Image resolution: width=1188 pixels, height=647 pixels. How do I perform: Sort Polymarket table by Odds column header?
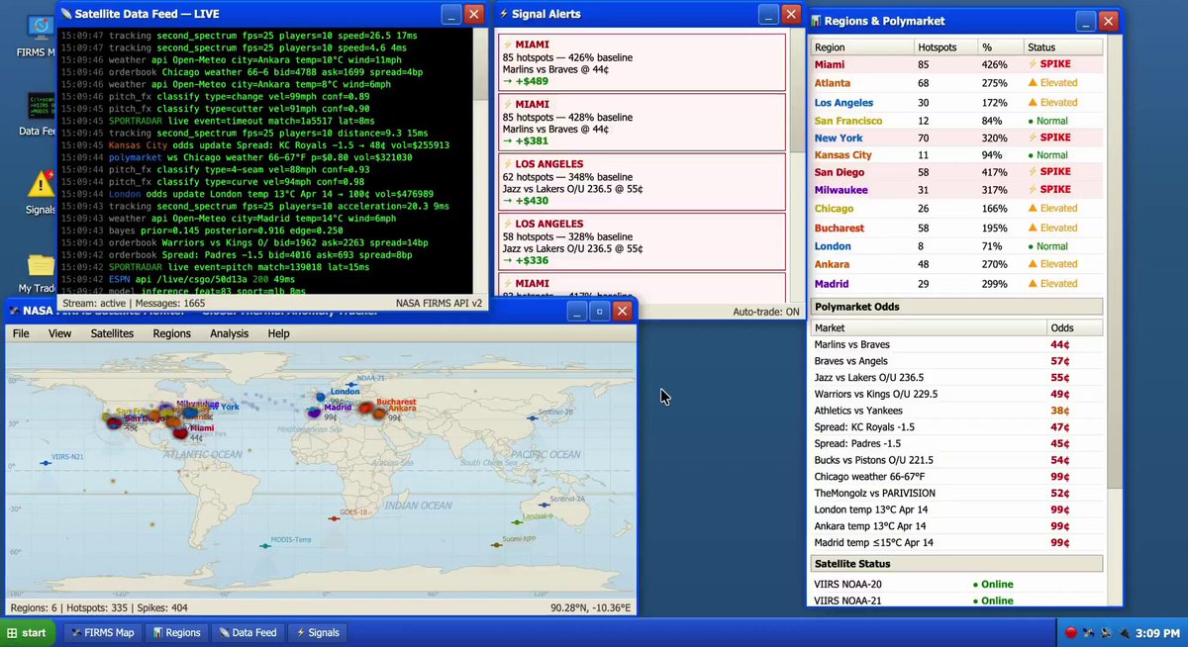pyautogui.click(x=1074, y=327)
